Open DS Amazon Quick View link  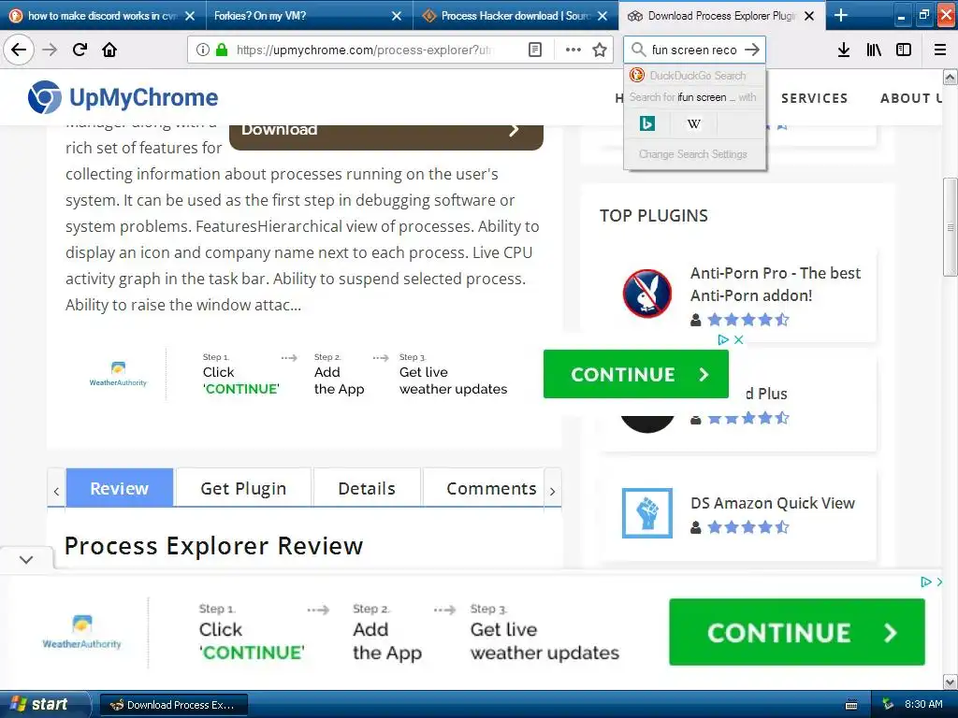[772, 503]
